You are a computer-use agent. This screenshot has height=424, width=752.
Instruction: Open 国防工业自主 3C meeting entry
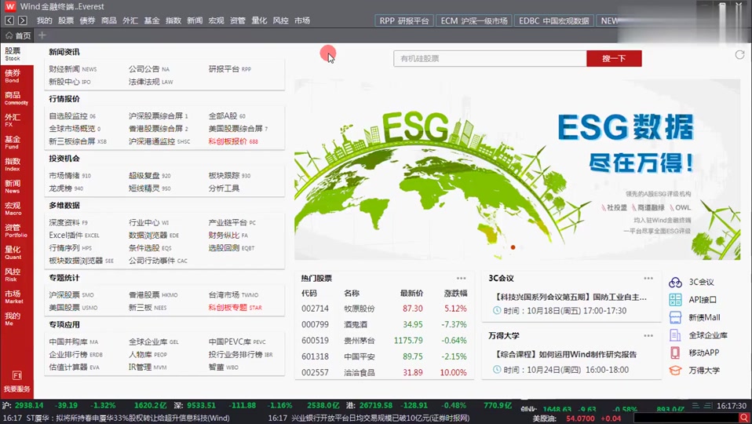571,298
